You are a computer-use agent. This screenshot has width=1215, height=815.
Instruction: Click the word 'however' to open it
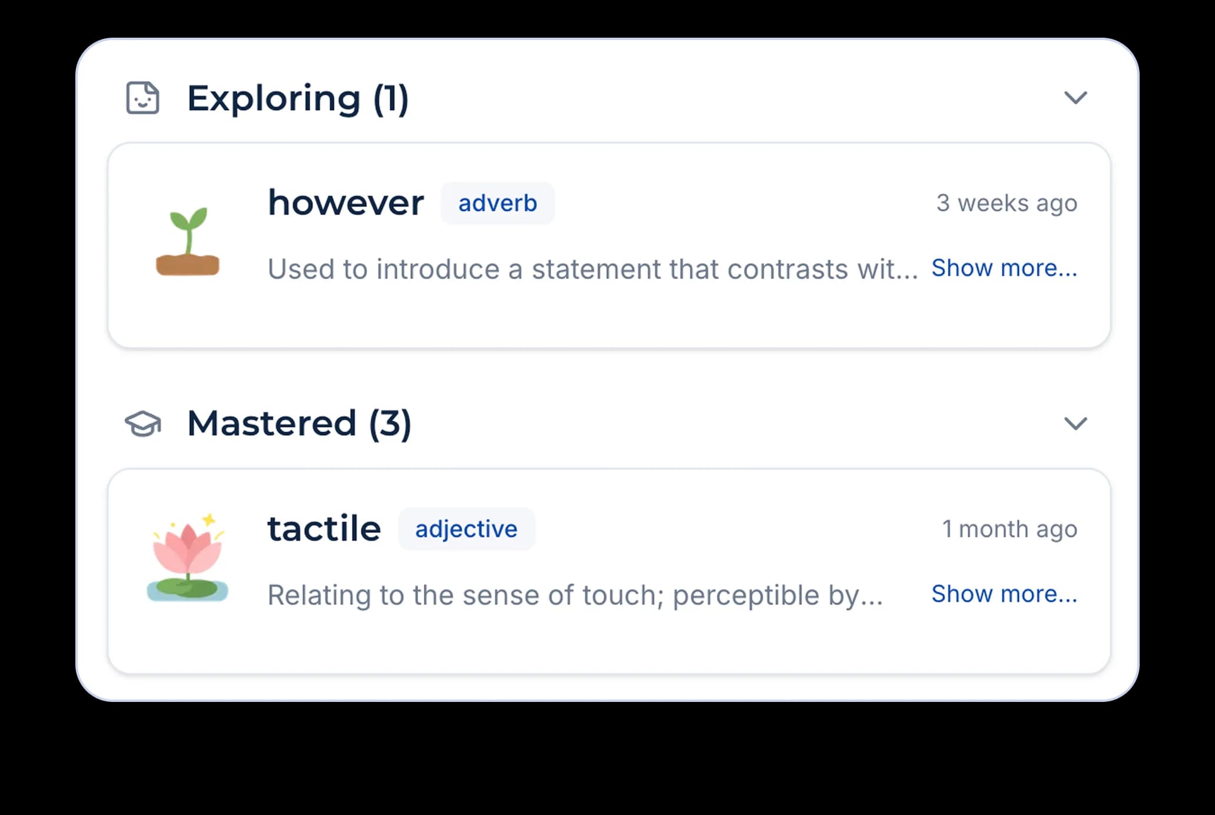345,203
